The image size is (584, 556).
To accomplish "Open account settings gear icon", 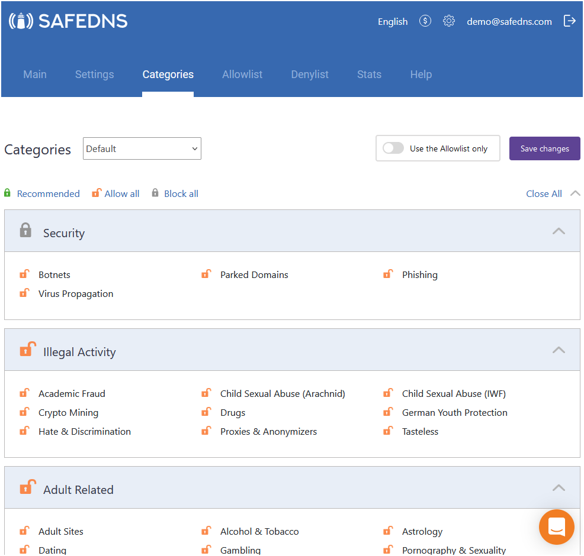I will click(x=449, y=21).
